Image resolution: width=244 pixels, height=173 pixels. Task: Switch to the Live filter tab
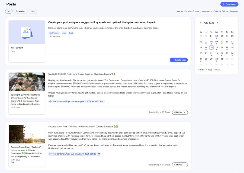coord(33,11)
